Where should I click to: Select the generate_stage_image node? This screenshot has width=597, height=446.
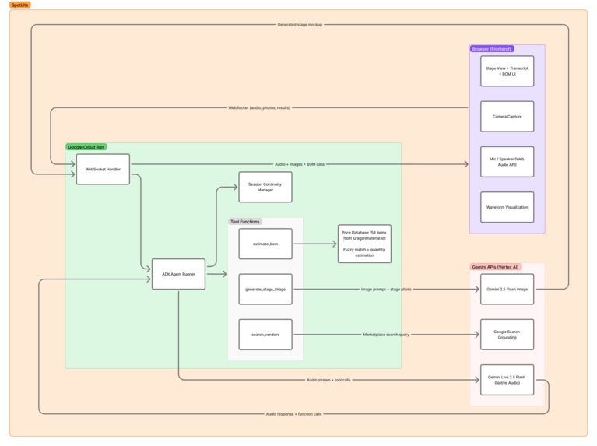[265, 289]
